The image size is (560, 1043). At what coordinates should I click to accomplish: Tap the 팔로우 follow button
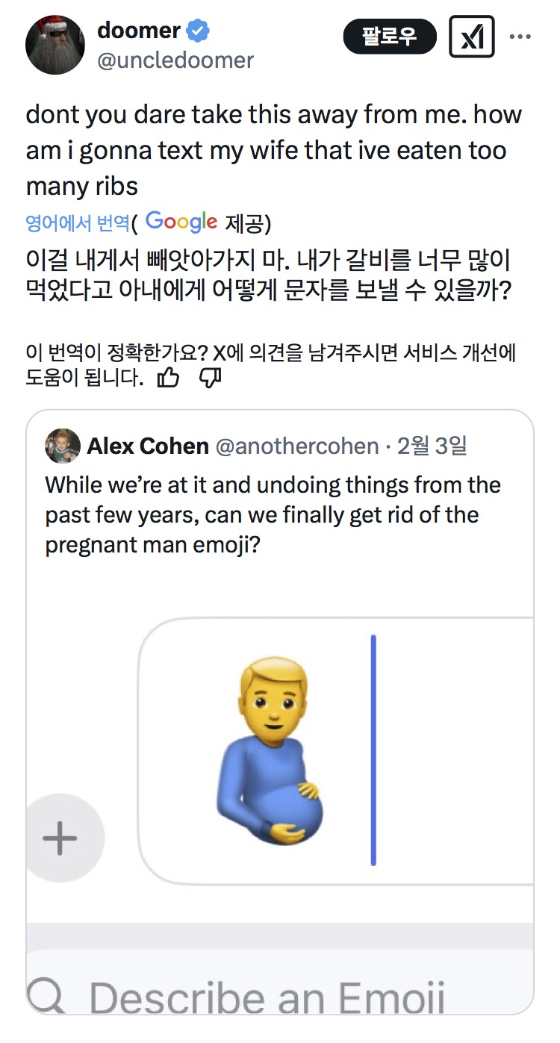[x=389, y=37]
